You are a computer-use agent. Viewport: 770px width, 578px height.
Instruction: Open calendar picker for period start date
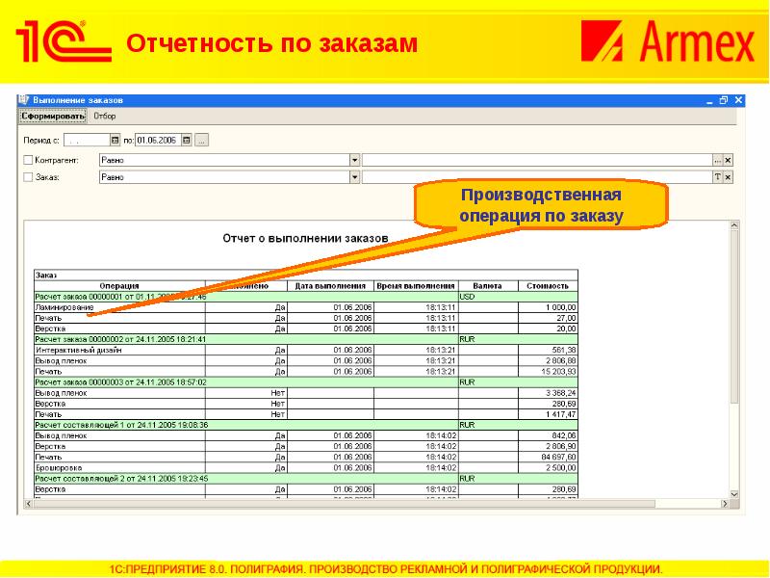click(x=115, y=140)
